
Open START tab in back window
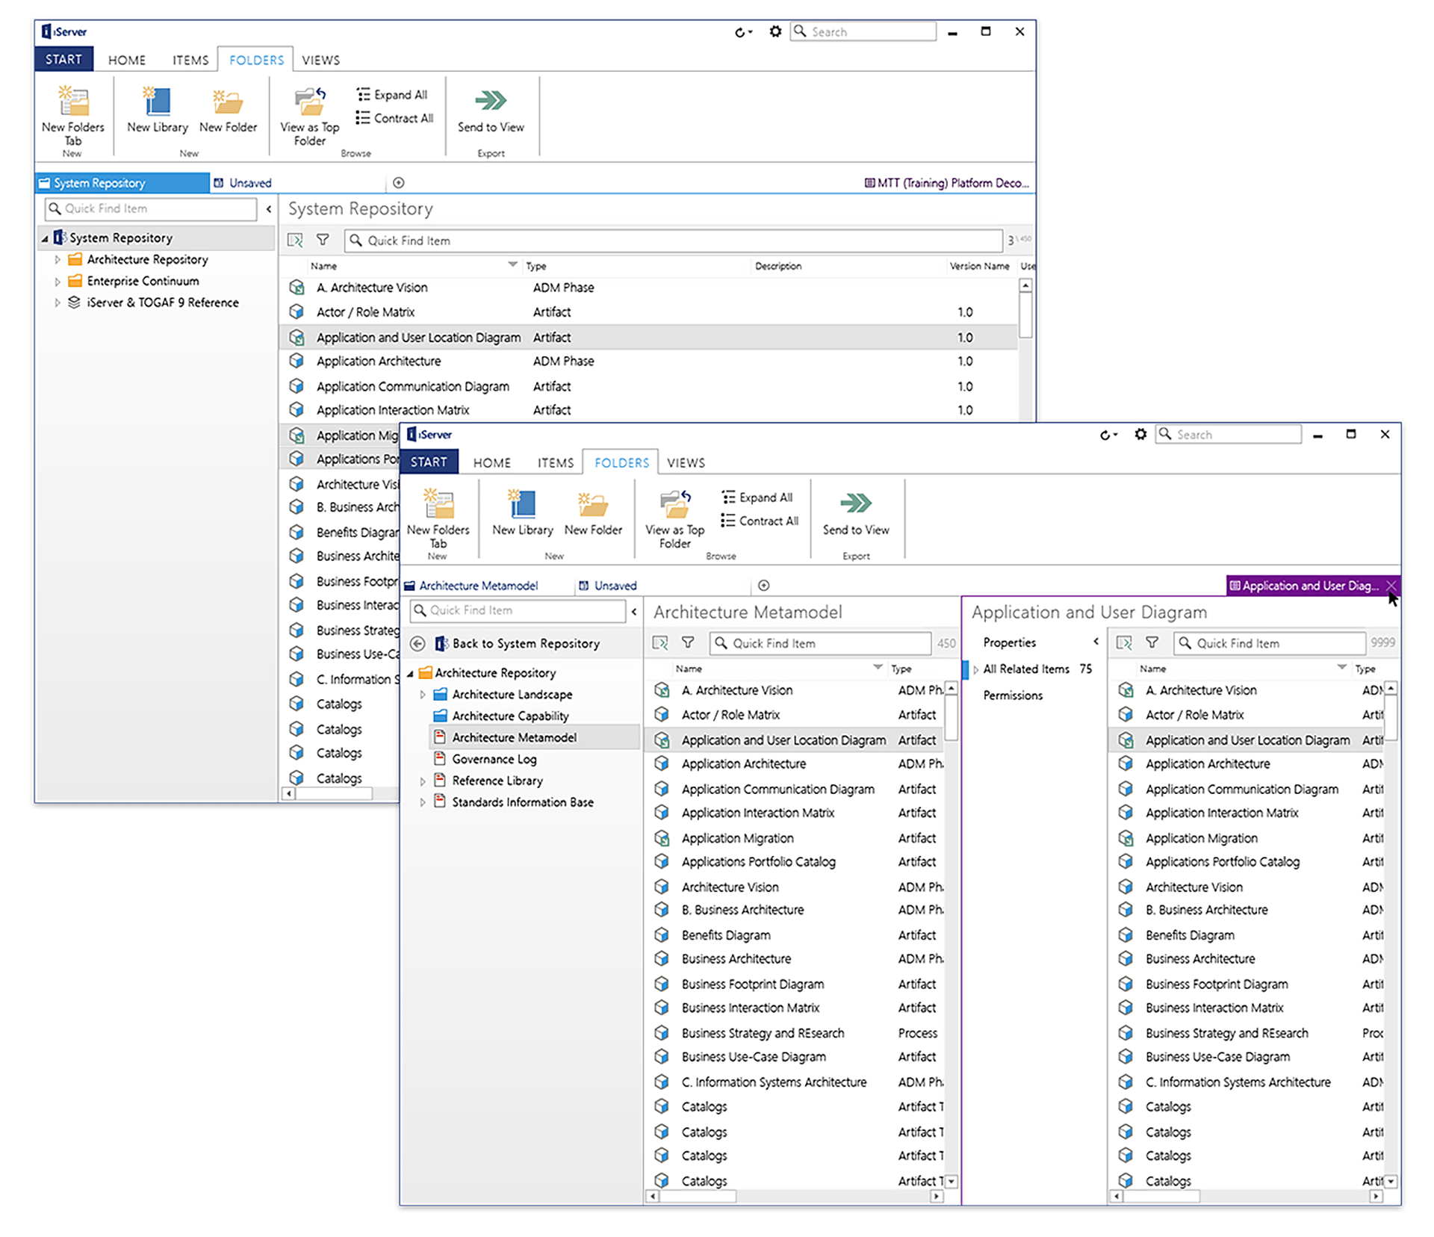point(63,59)
